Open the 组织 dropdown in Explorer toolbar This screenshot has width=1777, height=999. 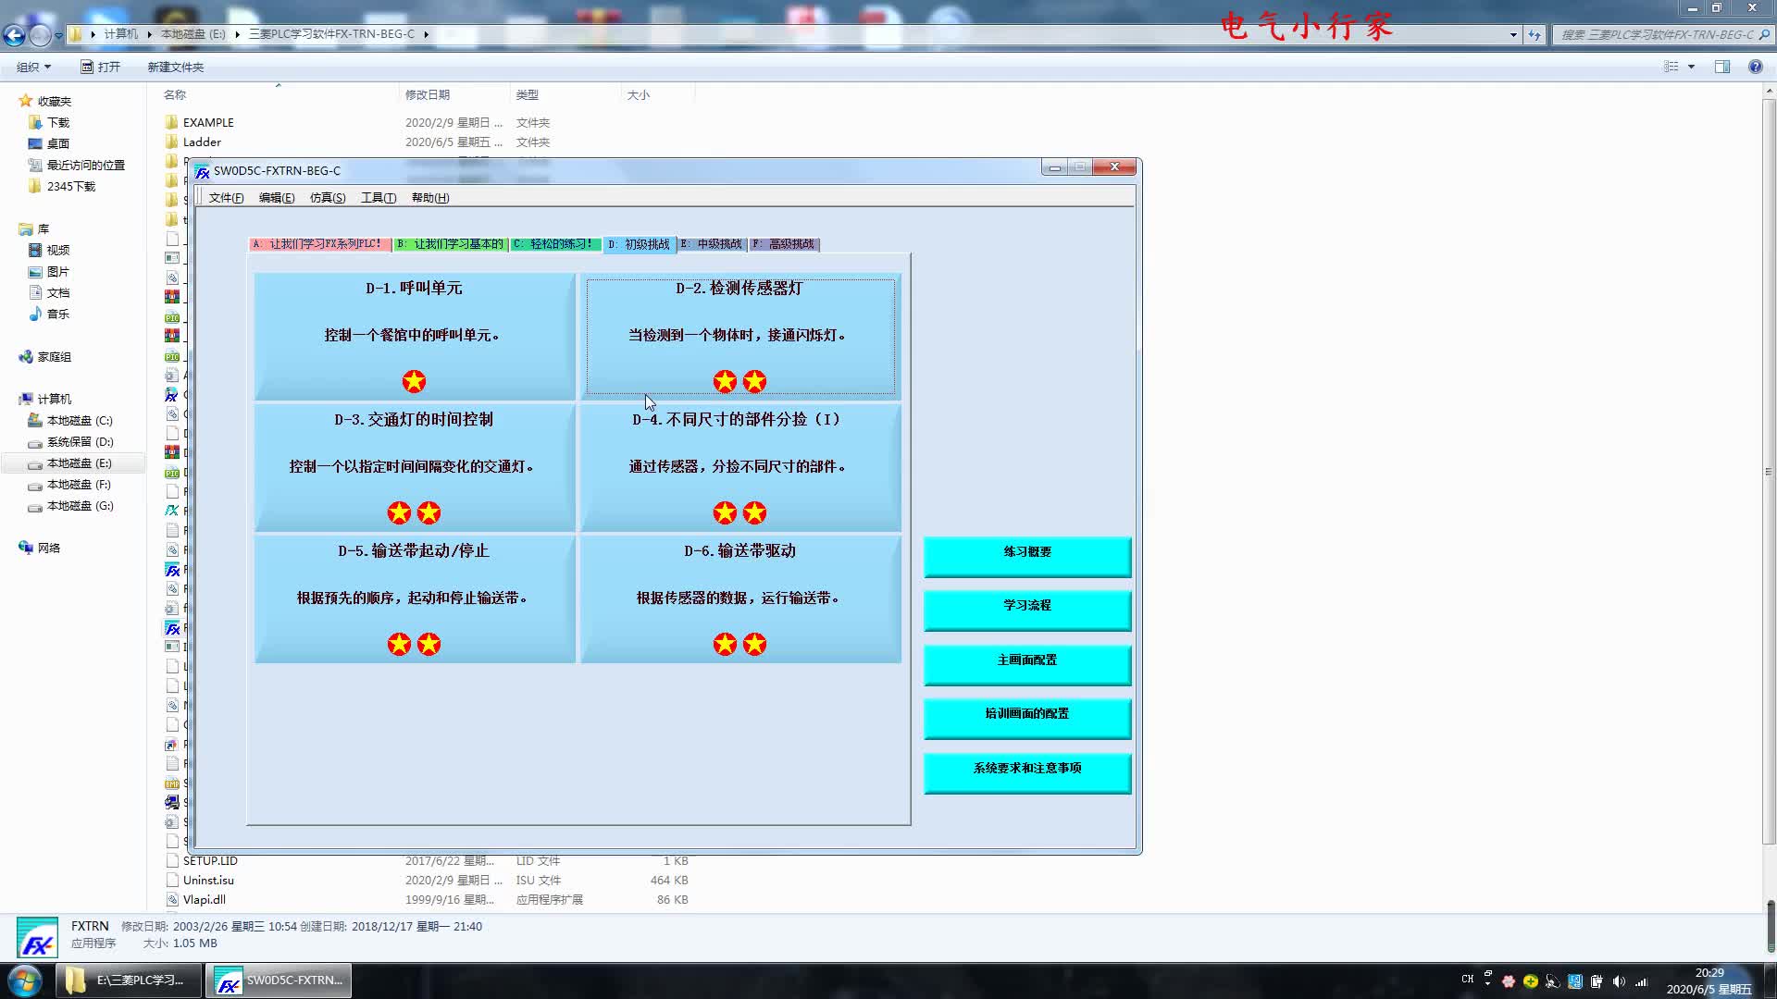34,67
